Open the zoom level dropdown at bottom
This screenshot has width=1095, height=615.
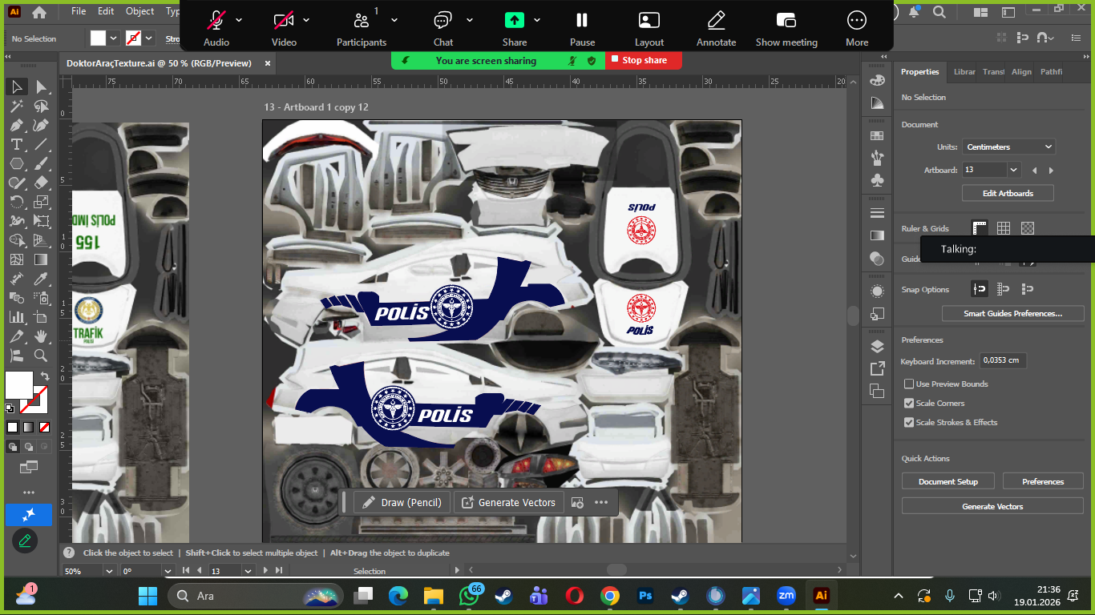[x=109, y=571]
